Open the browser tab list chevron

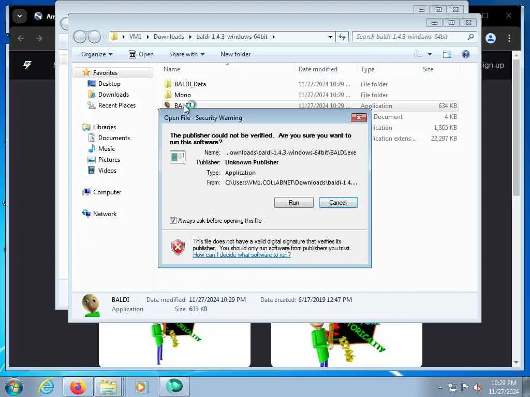[20, 16]
